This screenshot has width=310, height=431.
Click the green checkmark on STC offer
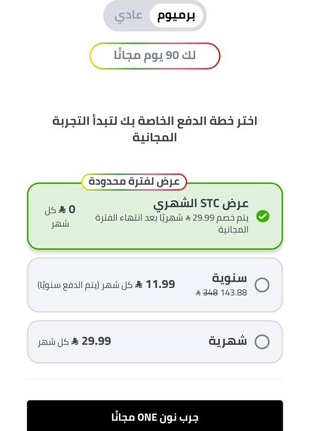(263, 216)
